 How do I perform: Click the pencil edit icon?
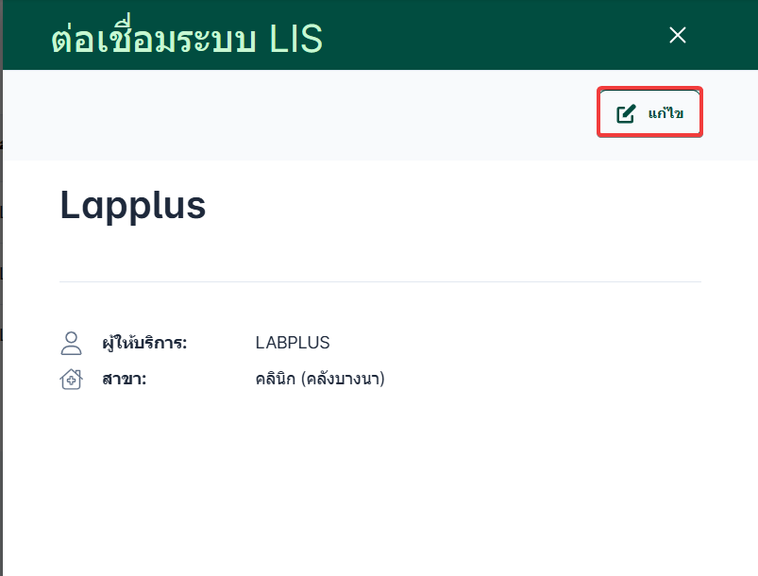626,113
